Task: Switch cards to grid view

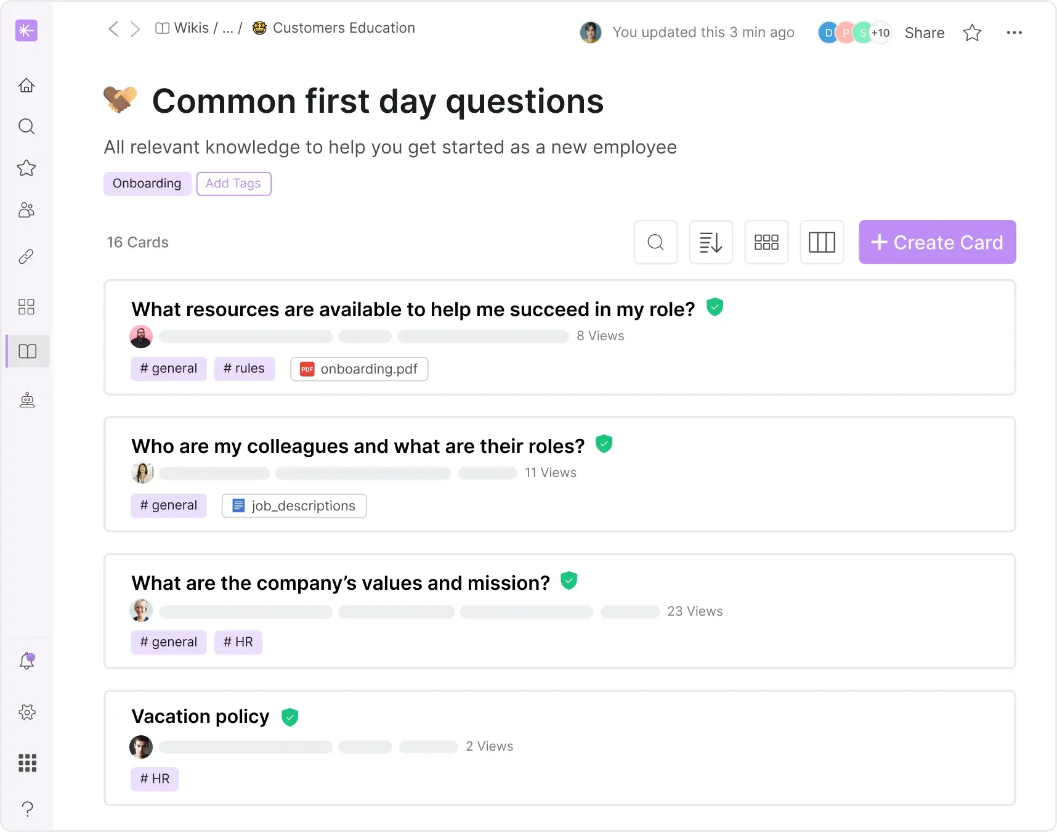Action: 766,242
